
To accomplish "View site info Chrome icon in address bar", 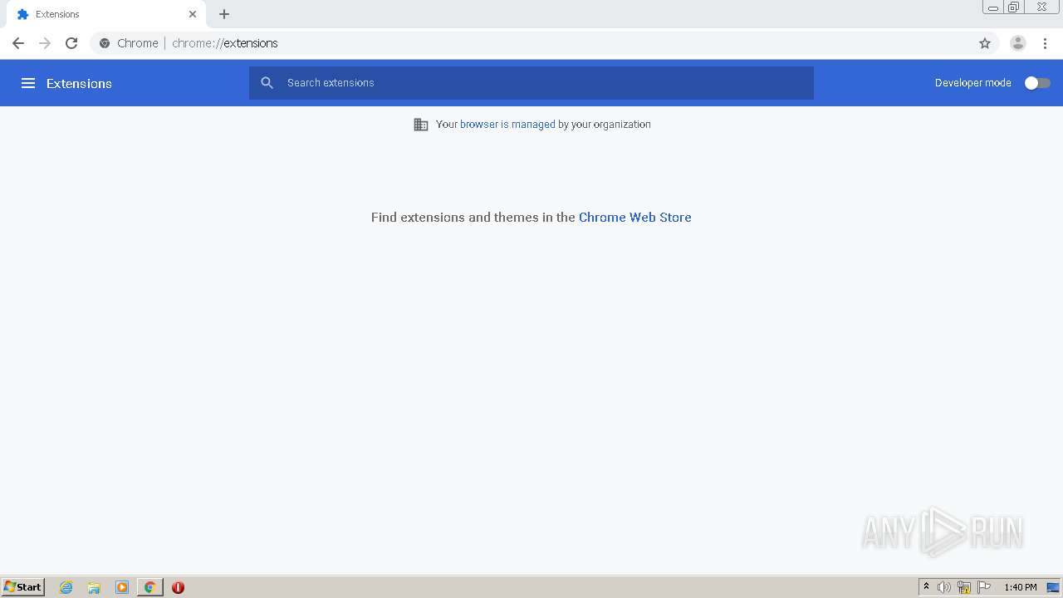I will click(105, 43).
